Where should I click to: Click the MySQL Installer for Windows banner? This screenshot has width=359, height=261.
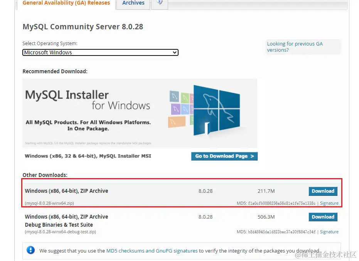pos(140,113)
